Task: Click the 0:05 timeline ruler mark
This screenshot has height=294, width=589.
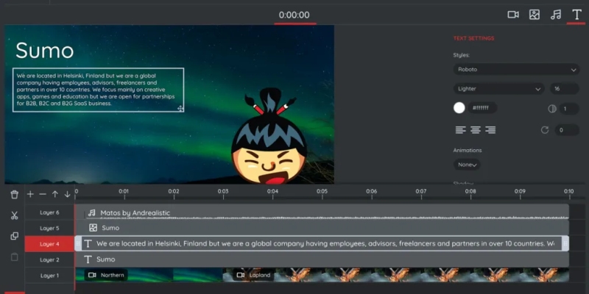Action: pos(322,192)
